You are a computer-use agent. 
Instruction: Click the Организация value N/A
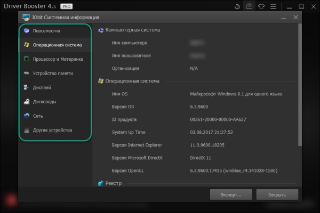(194, 69)
